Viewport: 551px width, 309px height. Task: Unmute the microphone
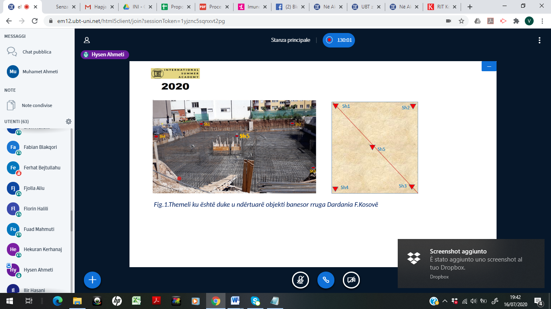[x=301, y=280]
